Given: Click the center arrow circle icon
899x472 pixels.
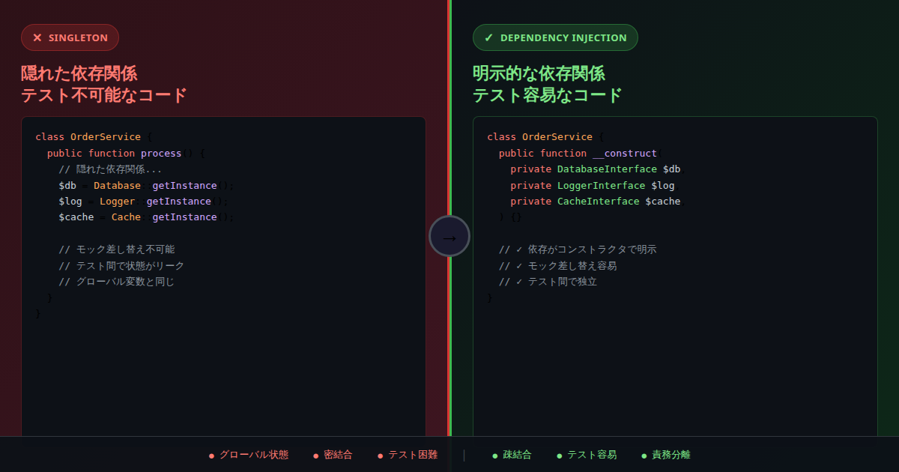Looking at the screenshot, I should pos(449,236).
